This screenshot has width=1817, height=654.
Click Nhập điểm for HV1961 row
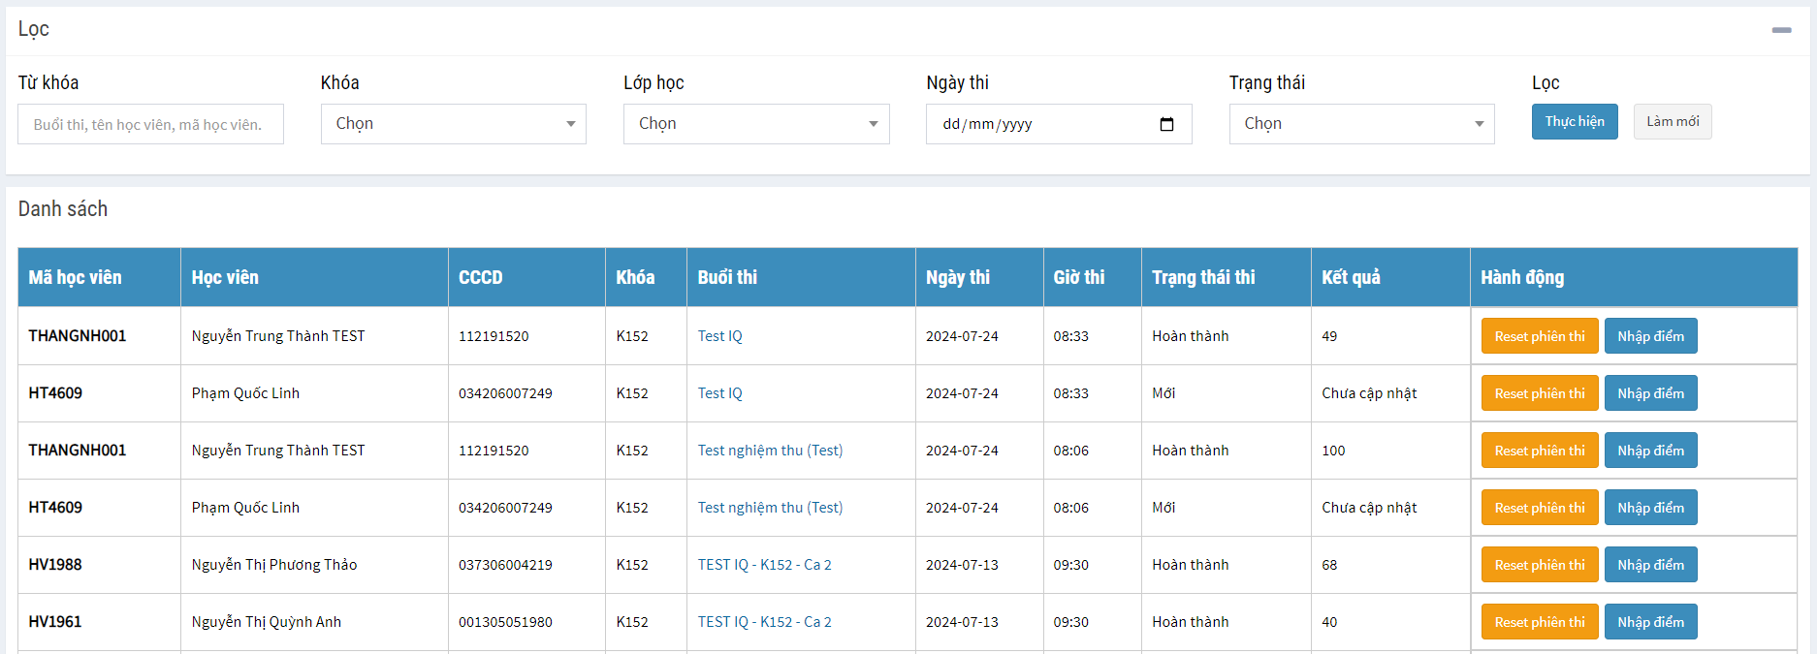click(x=1649, y=622)
